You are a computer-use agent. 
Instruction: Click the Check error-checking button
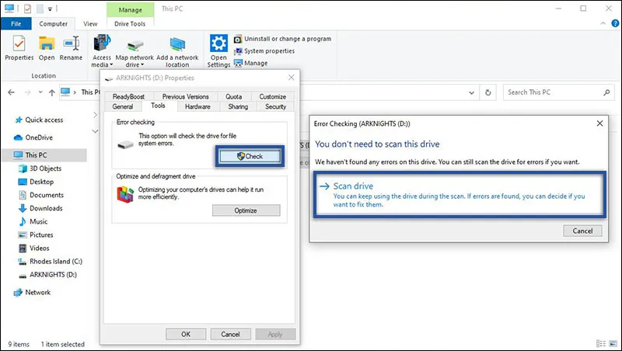point(250,156)
